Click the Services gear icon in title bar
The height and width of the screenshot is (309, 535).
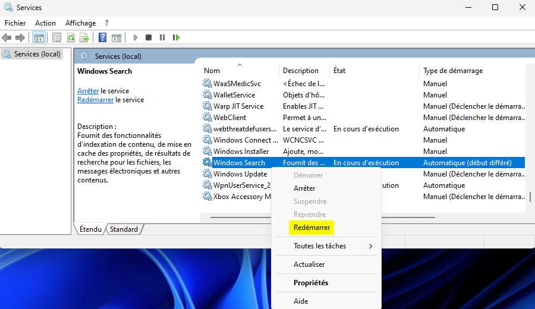click(x=8, y=7)
